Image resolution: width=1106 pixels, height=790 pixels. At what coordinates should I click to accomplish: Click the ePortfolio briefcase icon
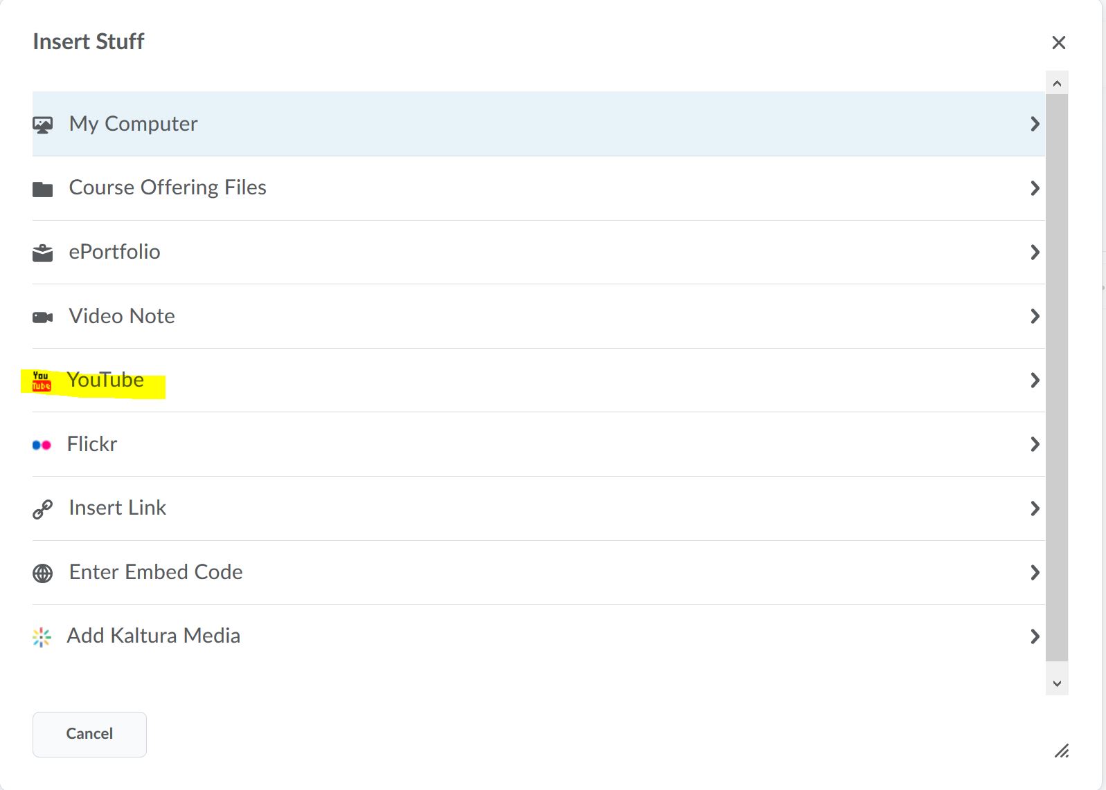(x=42, y=253)
